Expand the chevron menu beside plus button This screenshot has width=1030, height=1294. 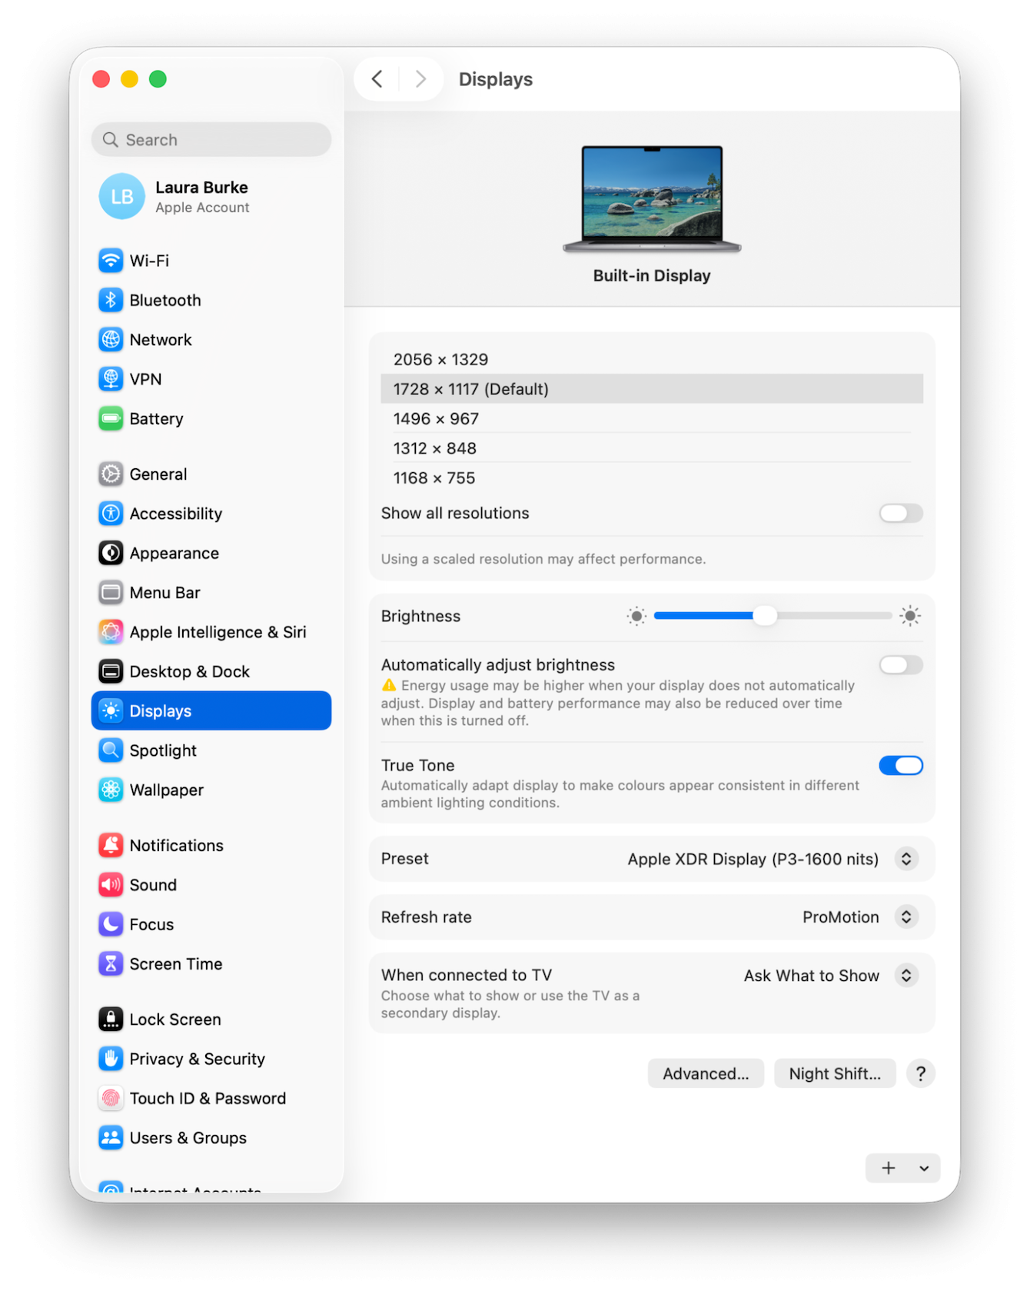[x=924, y=1168]
